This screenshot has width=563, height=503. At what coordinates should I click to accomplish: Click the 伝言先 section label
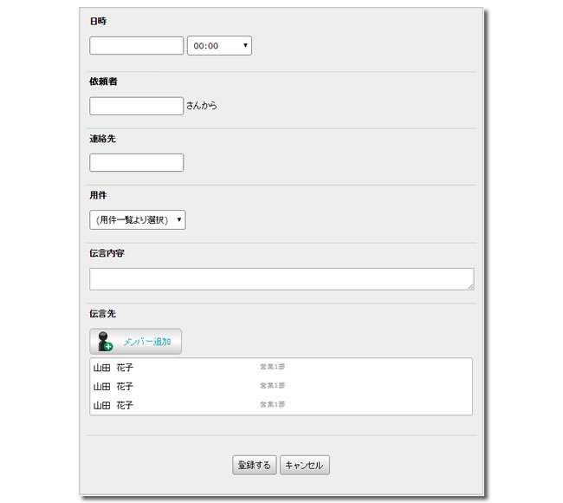point(103,313)
